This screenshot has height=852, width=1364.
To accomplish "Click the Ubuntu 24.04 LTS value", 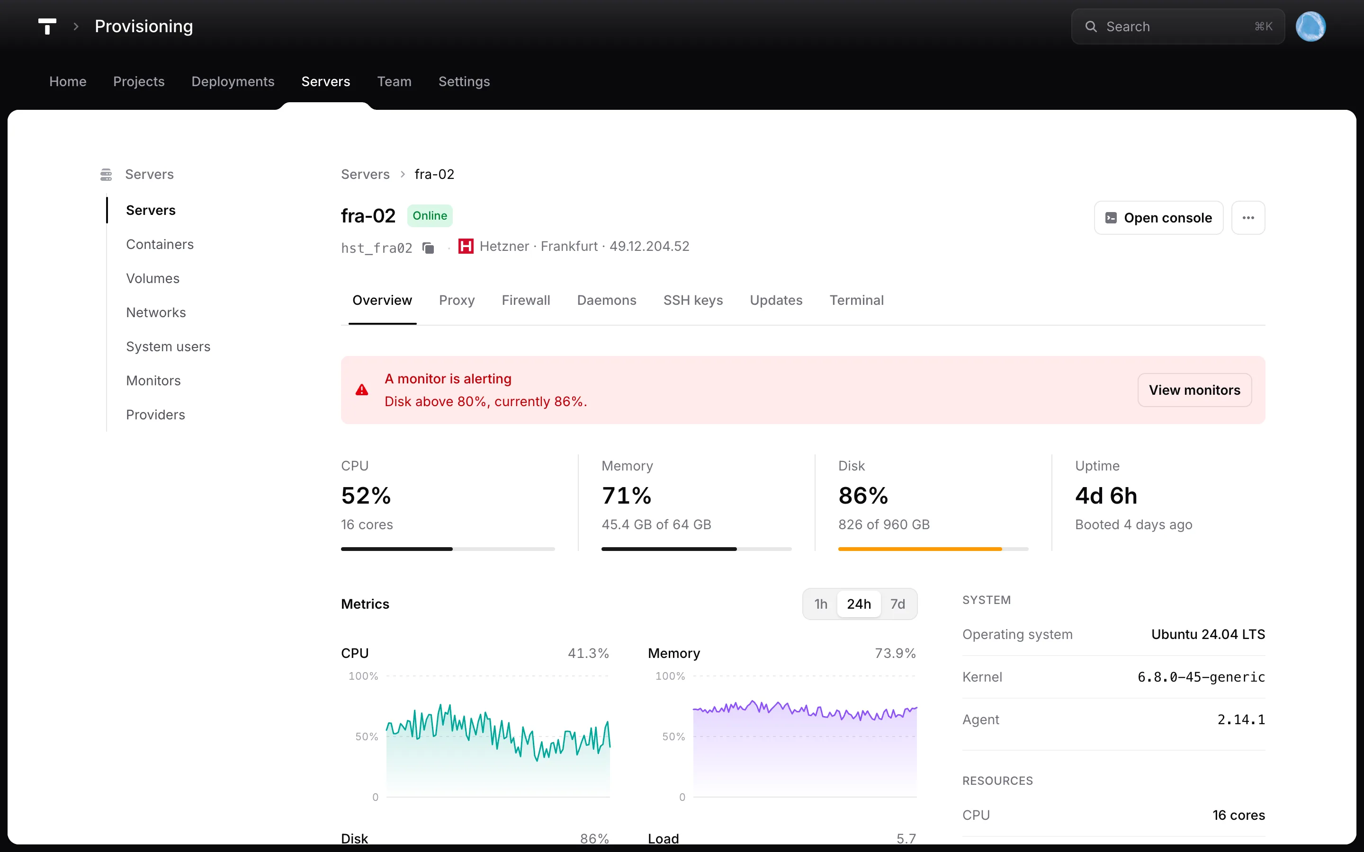I will (1208, 634).
